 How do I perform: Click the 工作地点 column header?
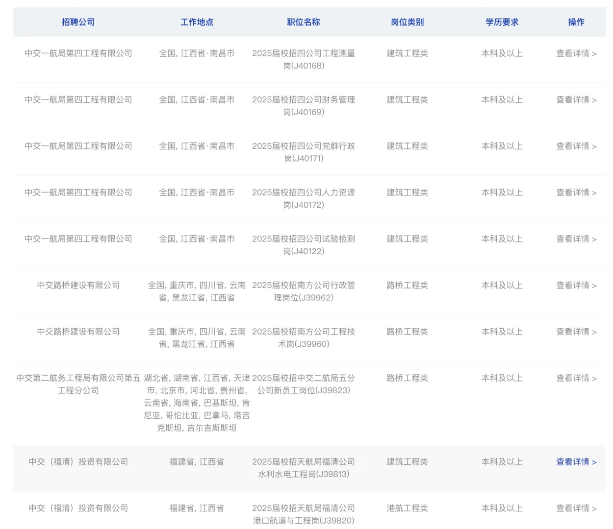(x=197, y=22)
